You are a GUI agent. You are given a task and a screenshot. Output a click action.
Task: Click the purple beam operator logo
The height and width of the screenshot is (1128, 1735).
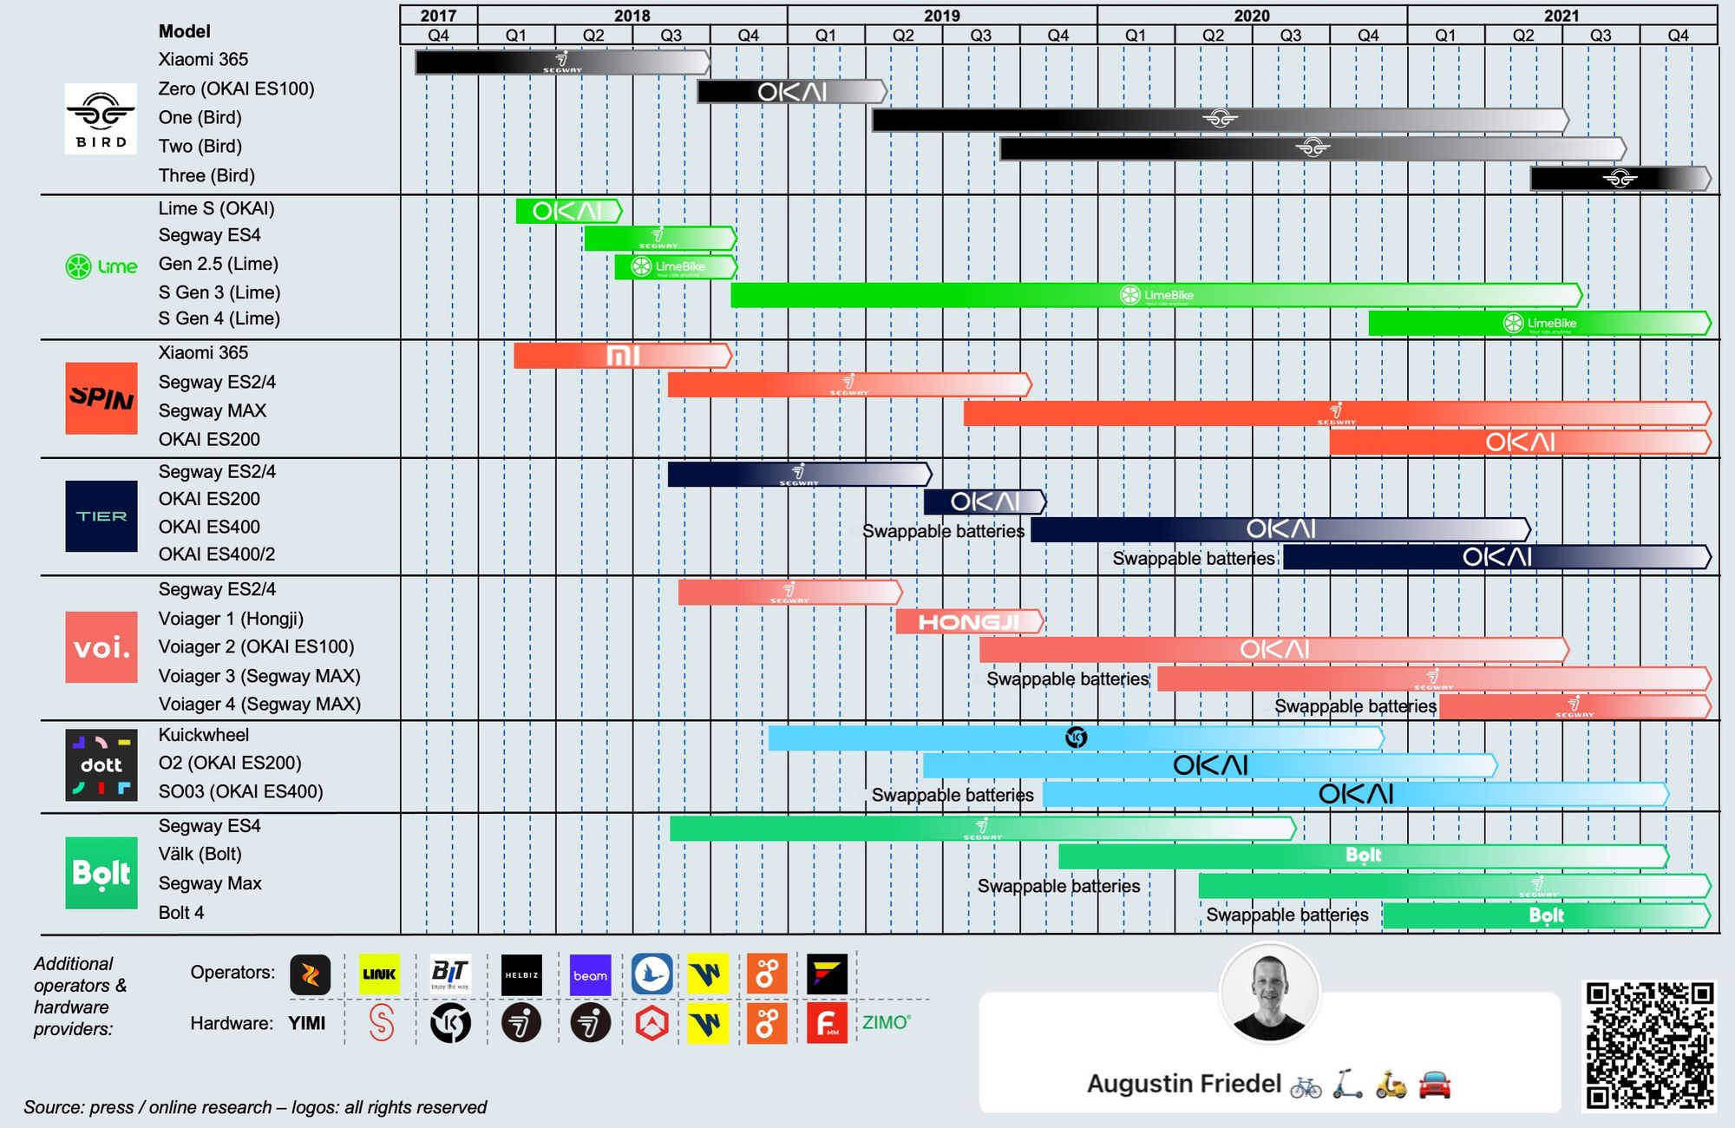pos(590,974)
